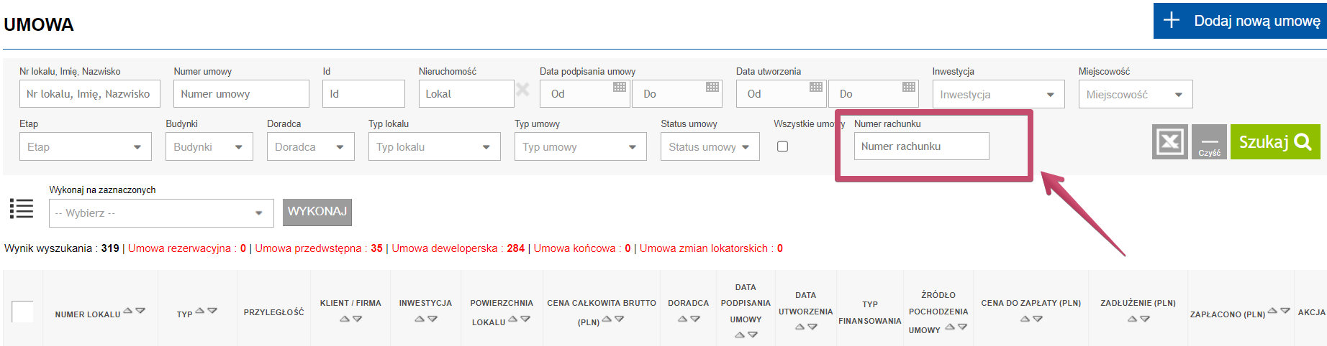This screenshot has height=346, width=1327.
Task: Sort Cena całkowita brutto descending
Action: click(x=620, y=319)
